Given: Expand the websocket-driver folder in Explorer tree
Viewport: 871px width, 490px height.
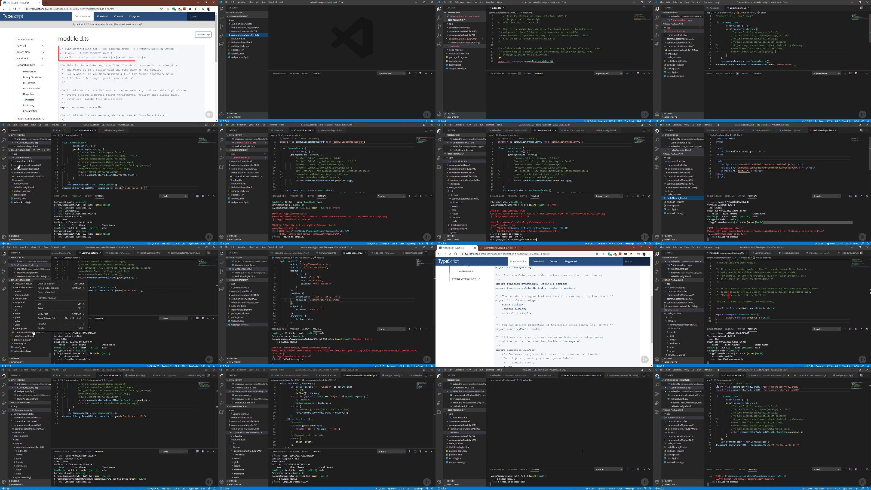Looking at the screenshot, I should (x=22, y=284).
